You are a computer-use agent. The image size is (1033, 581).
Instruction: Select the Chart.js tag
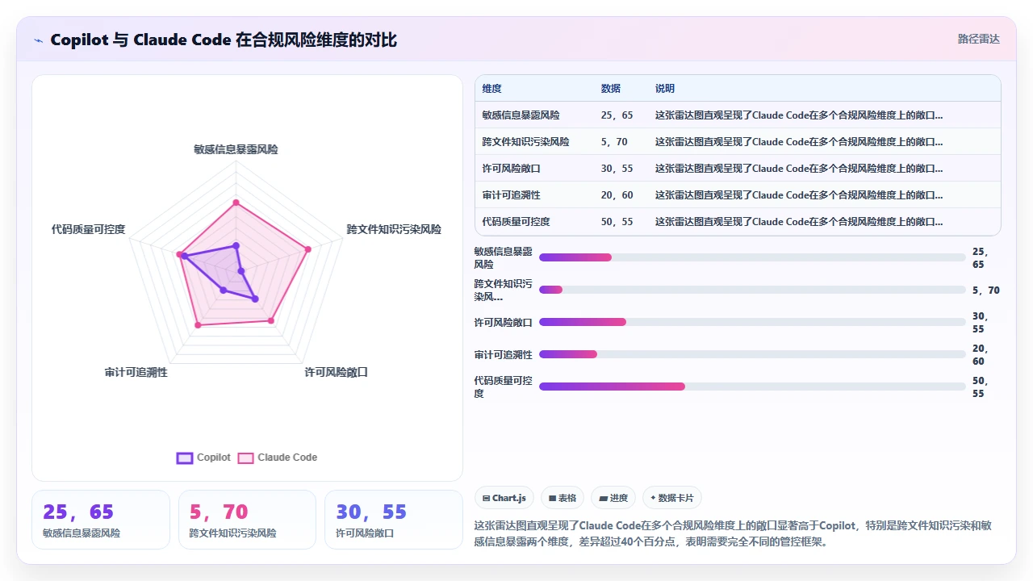click(x=504, y=498)
